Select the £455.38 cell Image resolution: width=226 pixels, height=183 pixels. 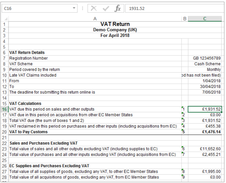tap(205, 126)
